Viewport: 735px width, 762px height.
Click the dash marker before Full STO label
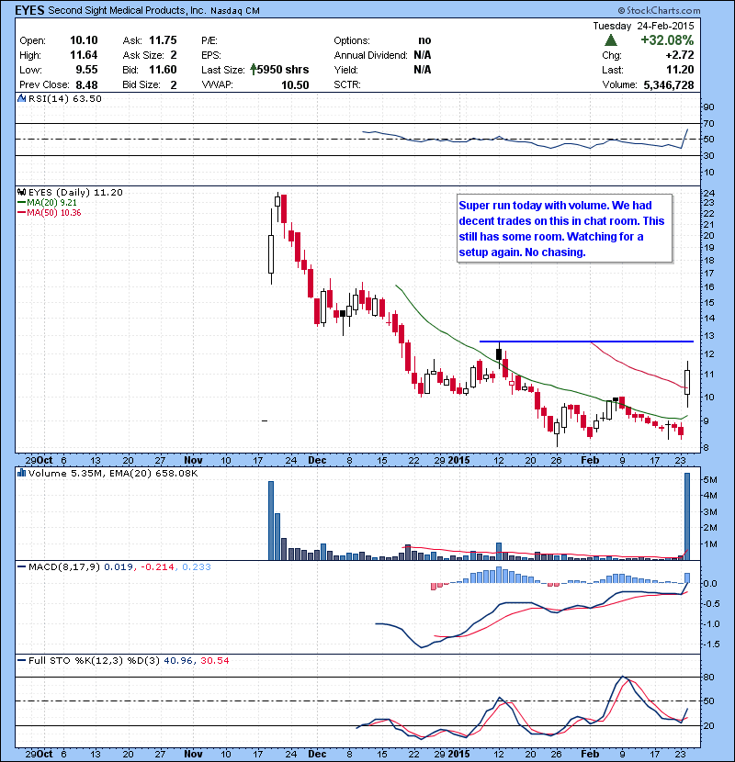click(x=22, y=660)
